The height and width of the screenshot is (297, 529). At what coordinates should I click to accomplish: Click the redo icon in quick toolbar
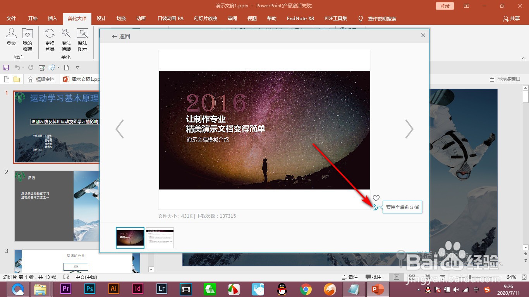tap(31, 68)
